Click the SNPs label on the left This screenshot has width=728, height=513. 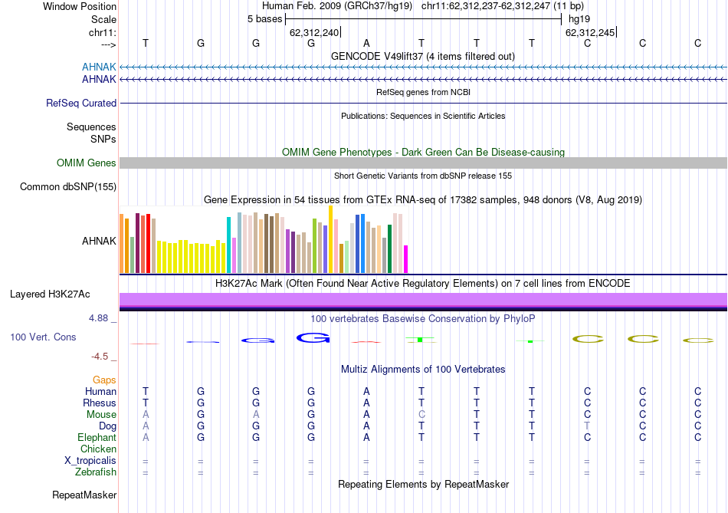pos(103,139)
